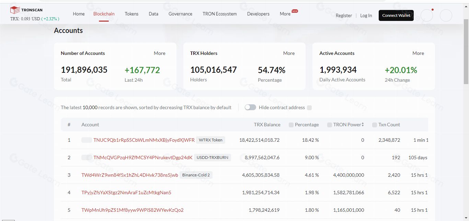
Task: Open More in the TRX Holders card
Action: point(289,53)
